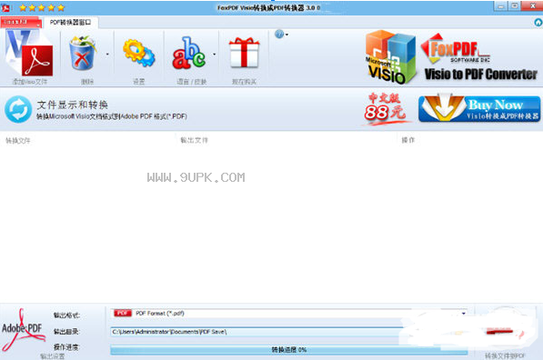Image resolution: width=543 pixels, height=360 pixels.
Task: Click the blue refresh convert arrows icon
Action: (18, 109)
